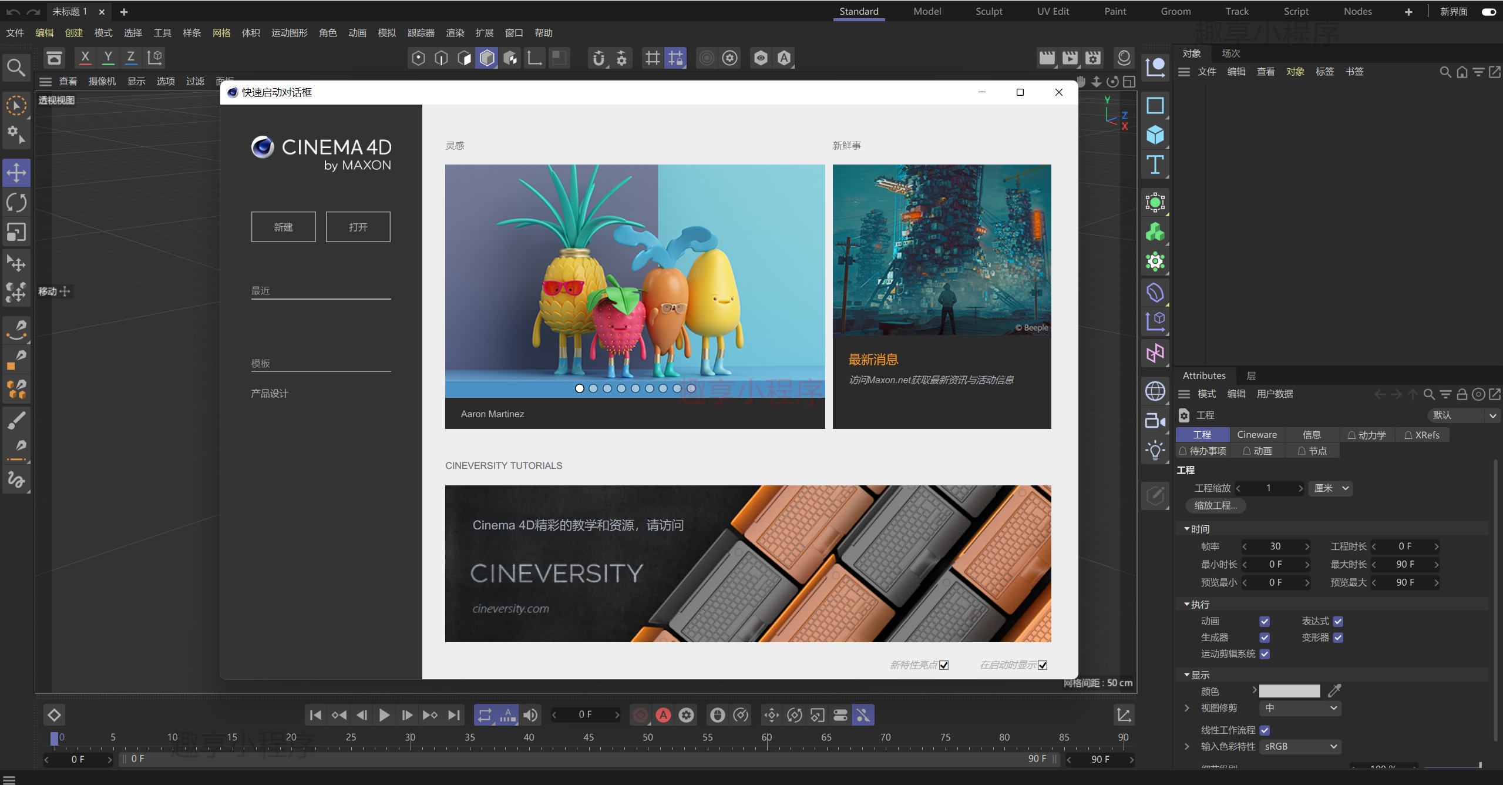Click search icon in Object manager

click(x=1445, y=72)
